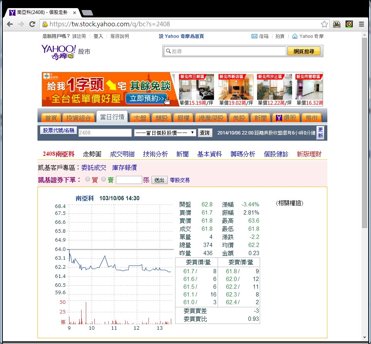
Task: Click the browser forward arrow
Action: (x=21, y=24)
